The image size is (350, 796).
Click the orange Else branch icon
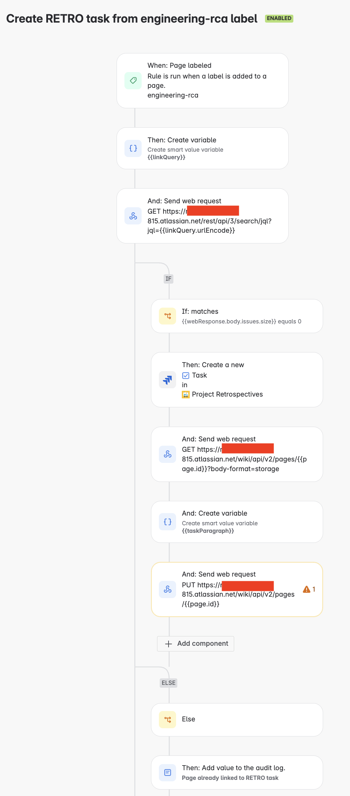click(167, 720)
